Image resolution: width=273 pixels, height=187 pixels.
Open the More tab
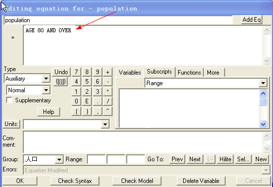pos(213,73)
